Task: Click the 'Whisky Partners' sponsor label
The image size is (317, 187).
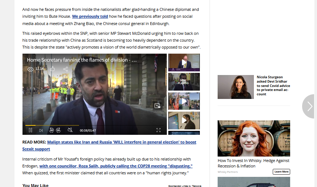Action: pos(228,172)
